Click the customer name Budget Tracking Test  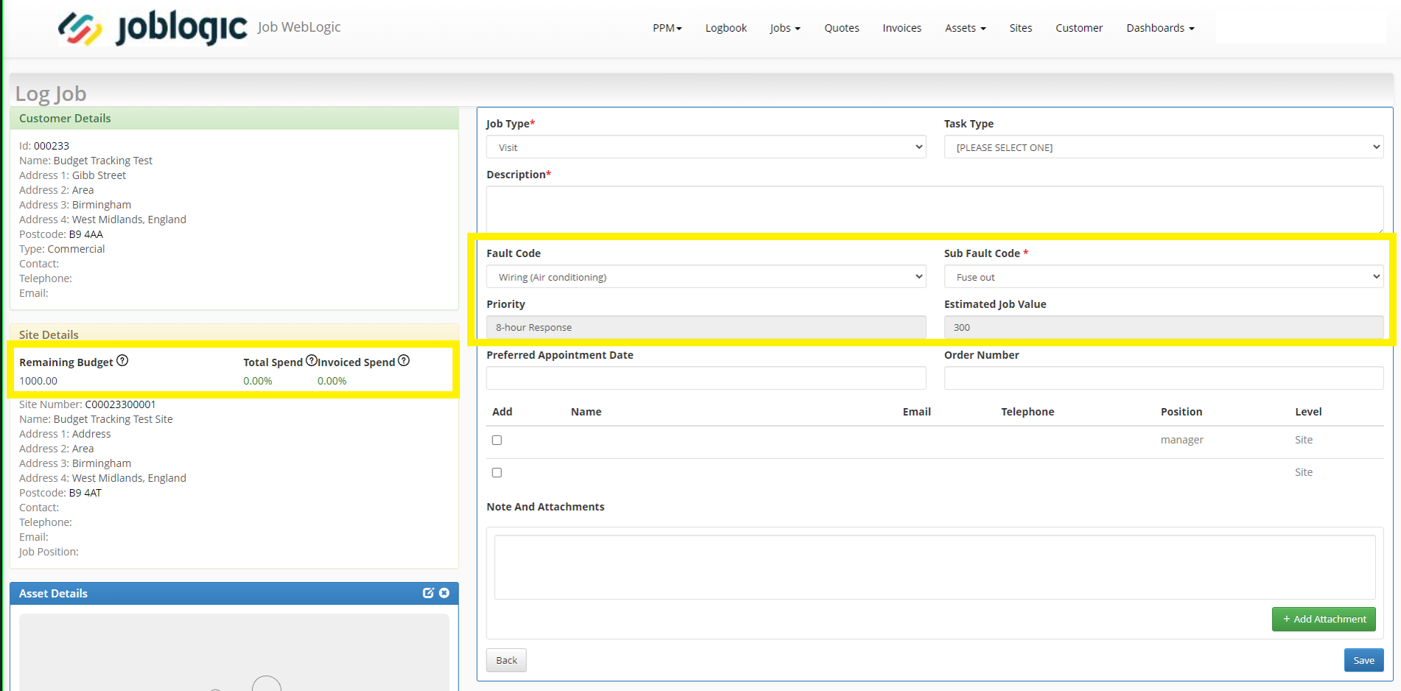click(x=103, y=161)
